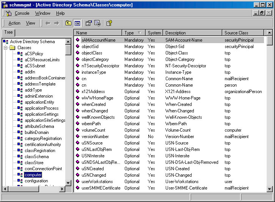This screenshot has width=275, height=202.
Task: Toggle the Show/Hide Console Tree button
Action: [77, 23]
